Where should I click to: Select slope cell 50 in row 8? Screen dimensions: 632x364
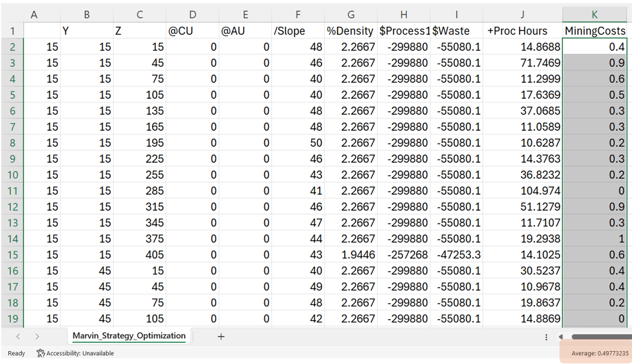(x=298, y=143)
